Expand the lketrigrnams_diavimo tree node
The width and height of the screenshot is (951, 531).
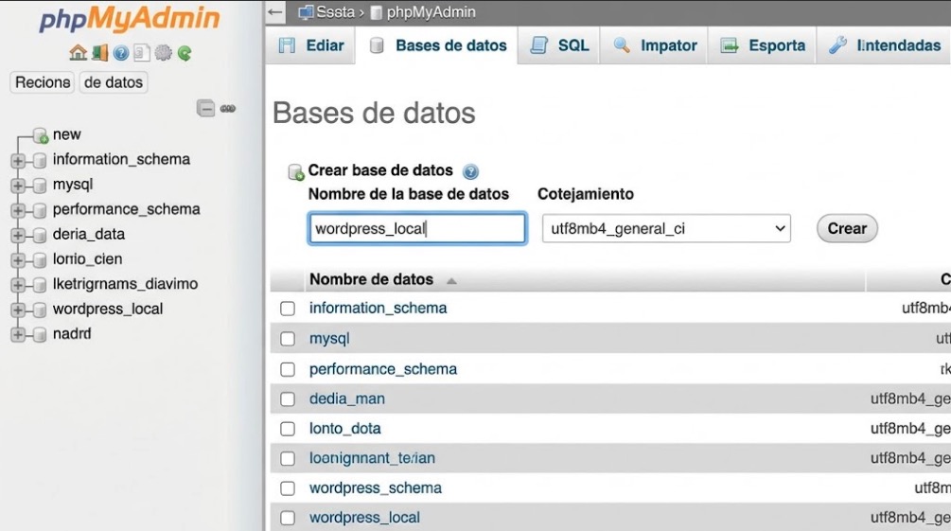18,285
